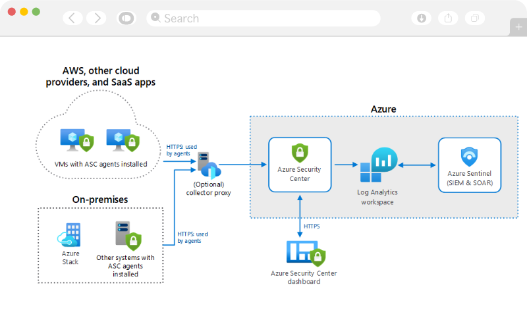
Task: Click the optional collector proxy server icon
Action: (208, 165)
